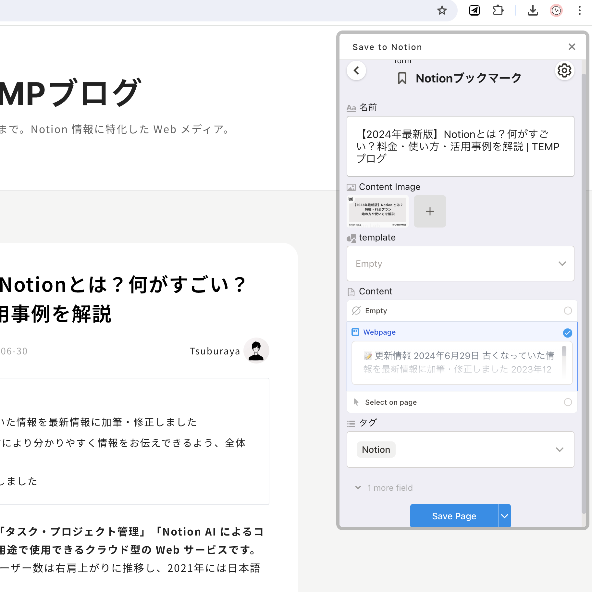
Task: Select the captured Content Image thumbnail
Action: tap(378, 211)
